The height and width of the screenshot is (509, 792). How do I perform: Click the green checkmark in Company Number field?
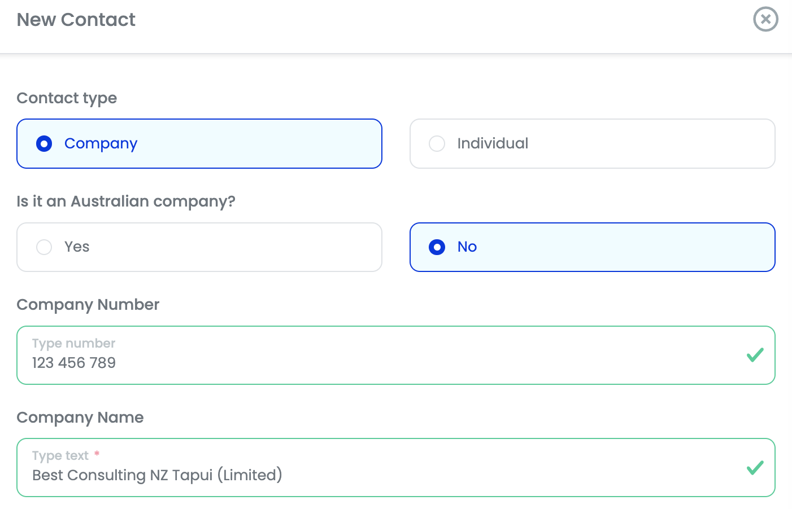pos(755,355)
